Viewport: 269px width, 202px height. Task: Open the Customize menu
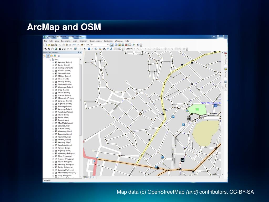click(x=108, y=41)
